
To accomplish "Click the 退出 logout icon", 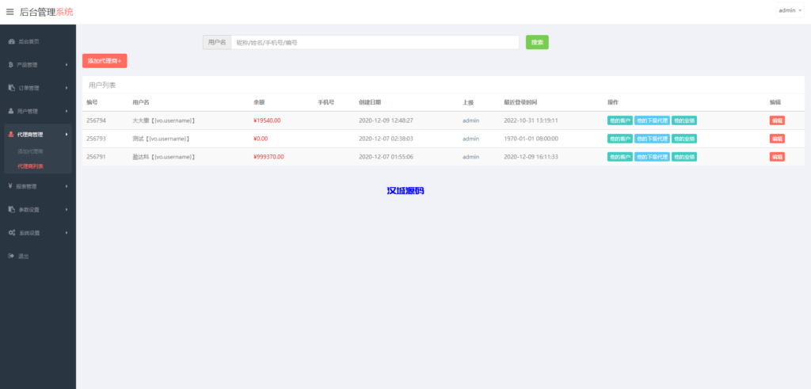I will (11, 256).
